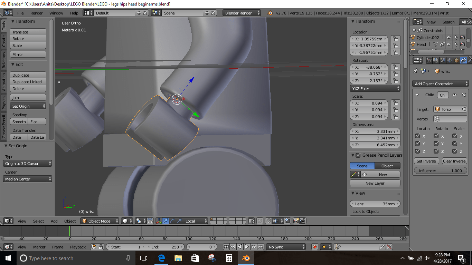This screenshot has width=472, height=265.
Task: Click the Set Inverse button
Action: [426, 161]
